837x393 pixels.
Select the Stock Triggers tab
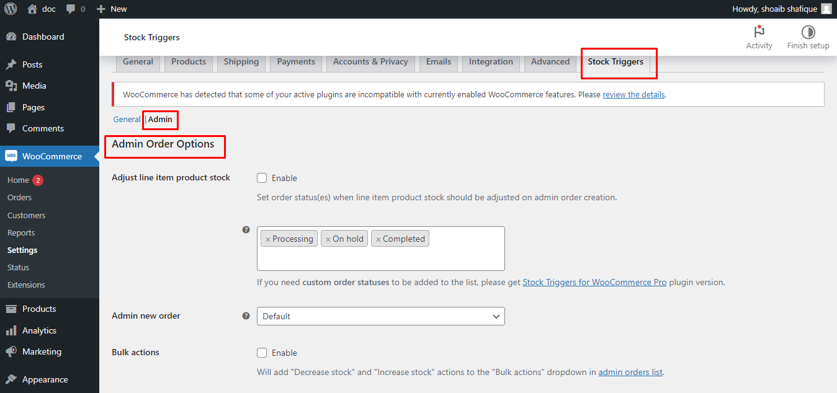pyautogui.click(x=615, y=62)
